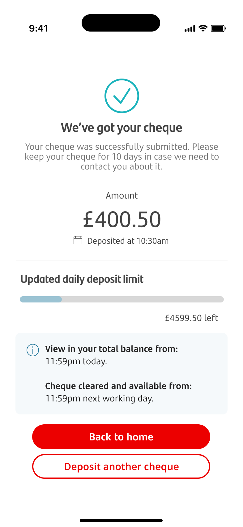243x527 pixels.
Task: Click the battery indicator icon
Action: tap(218, 29)
